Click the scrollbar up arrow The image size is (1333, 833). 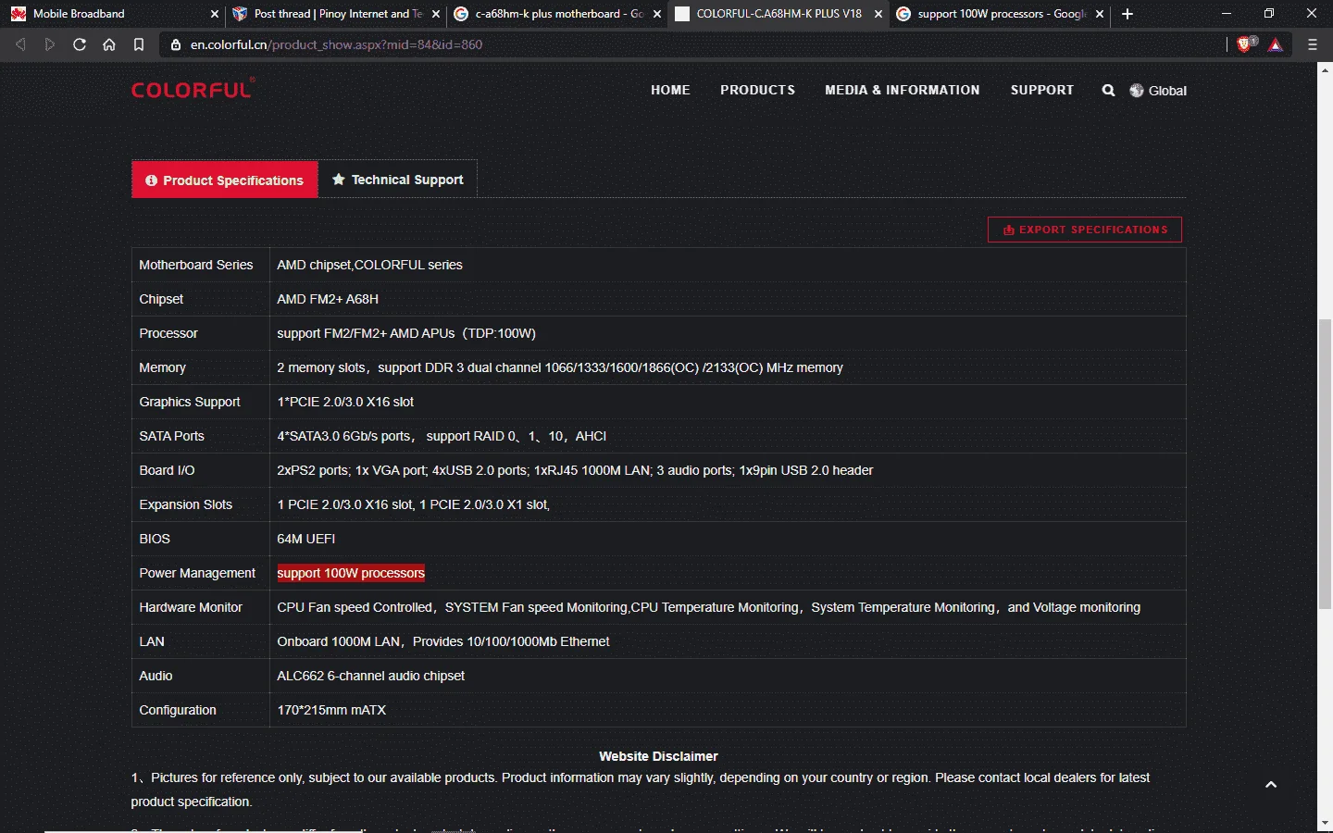pos(1325,69)
